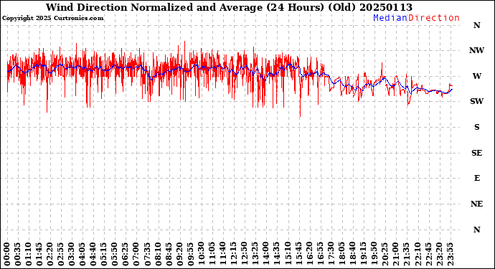Click the 18:05 time axis label

(341, 254)
